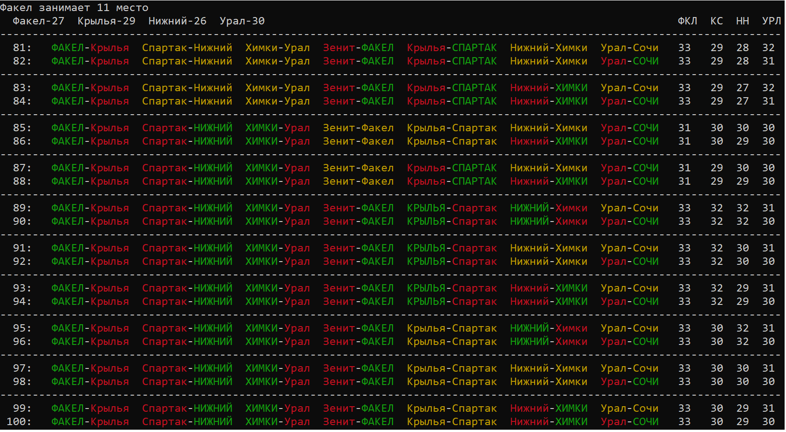This screenshot has height=432, width=786.
Task: Click 'Крылья-Спартак' in row 96
Action: pyautogui.click(x=452, y=342)
